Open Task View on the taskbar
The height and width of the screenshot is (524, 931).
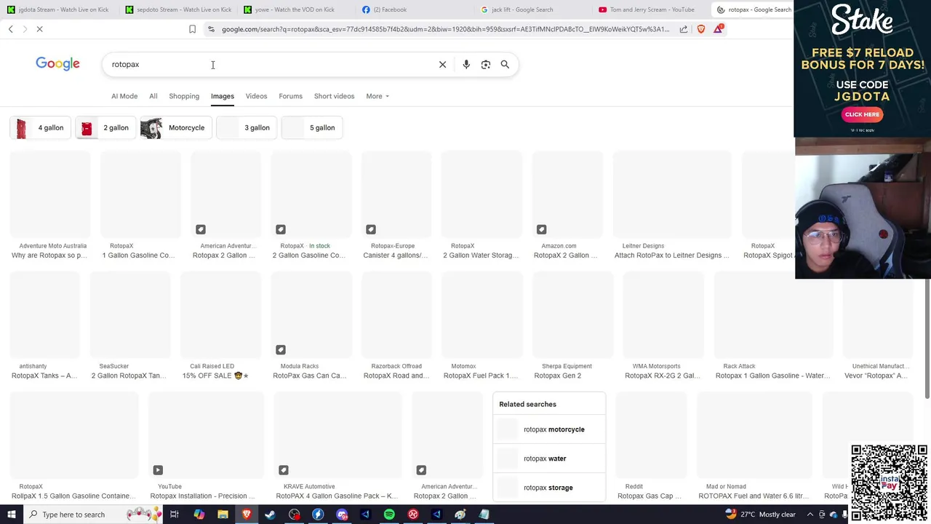click(175, 515)
